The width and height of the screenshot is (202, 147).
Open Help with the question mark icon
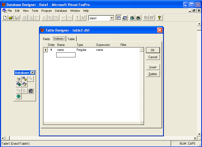click(159, 18)
